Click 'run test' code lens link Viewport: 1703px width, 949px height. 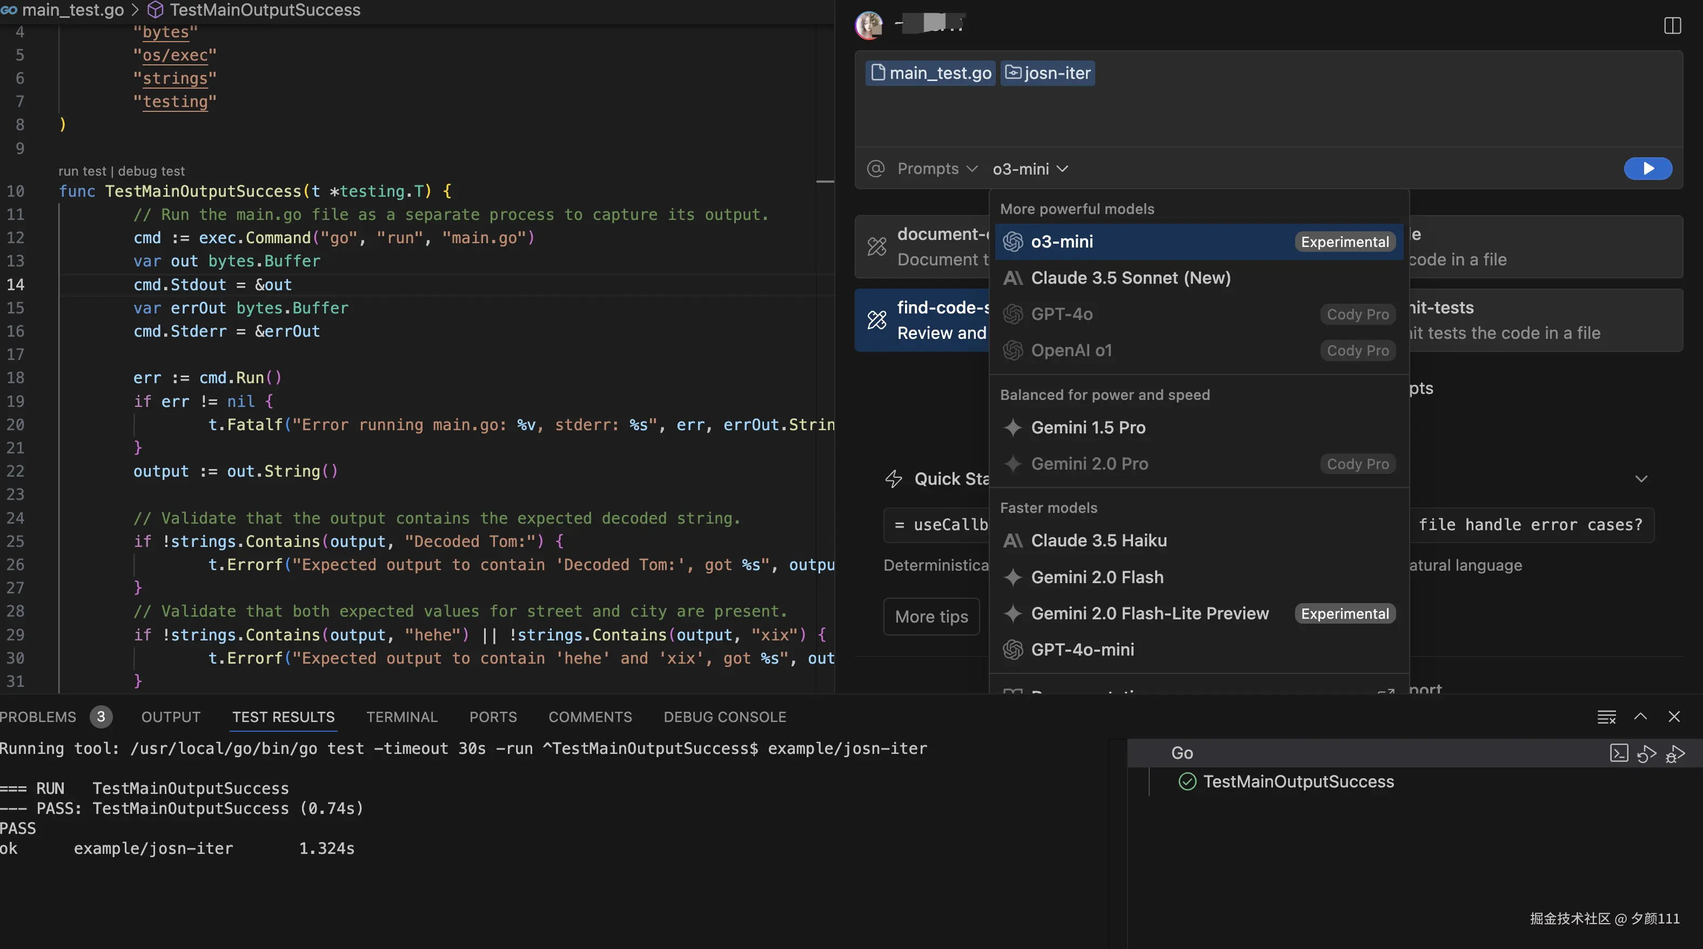pos(82,171)
